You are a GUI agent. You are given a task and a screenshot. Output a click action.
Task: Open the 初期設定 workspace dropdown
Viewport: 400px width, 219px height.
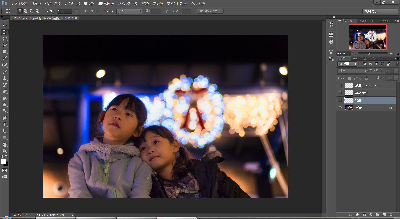[x=380, y=11]
